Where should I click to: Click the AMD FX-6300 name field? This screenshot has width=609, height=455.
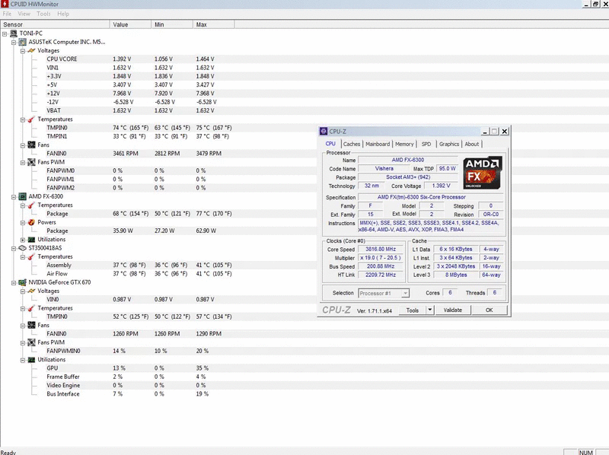click(408, 160)
